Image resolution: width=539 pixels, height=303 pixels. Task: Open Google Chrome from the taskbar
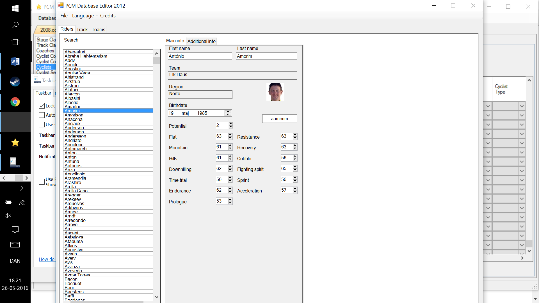[x=15, y=102]
